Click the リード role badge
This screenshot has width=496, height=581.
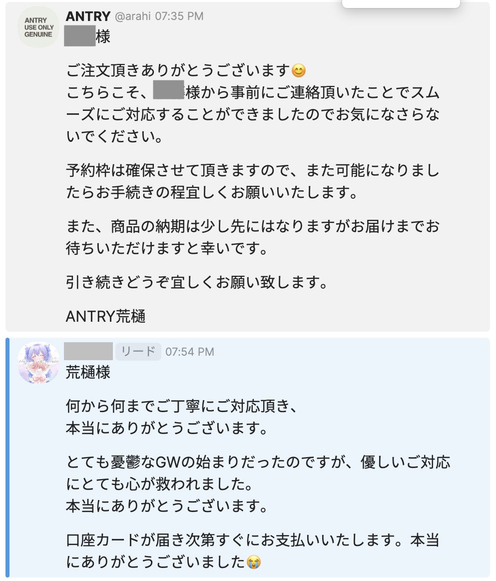(x=138, y=352)
